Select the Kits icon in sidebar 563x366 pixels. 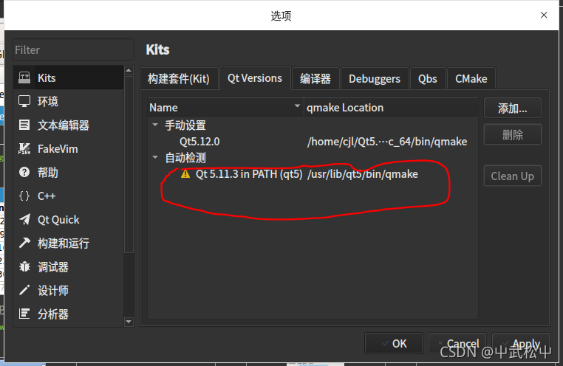click(x=24, y=77)
